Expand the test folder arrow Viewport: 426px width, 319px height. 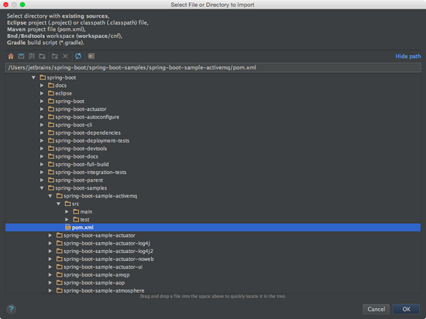tap(67, 219)
